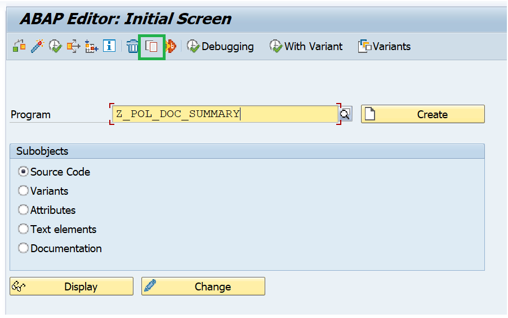Open the Display Object List icon
Viewport: 508px width, 318px height.
click(91, 46)
